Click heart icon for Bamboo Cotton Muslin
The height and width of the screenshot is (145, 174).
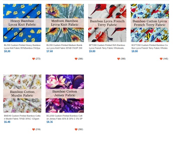coord(33,129)
